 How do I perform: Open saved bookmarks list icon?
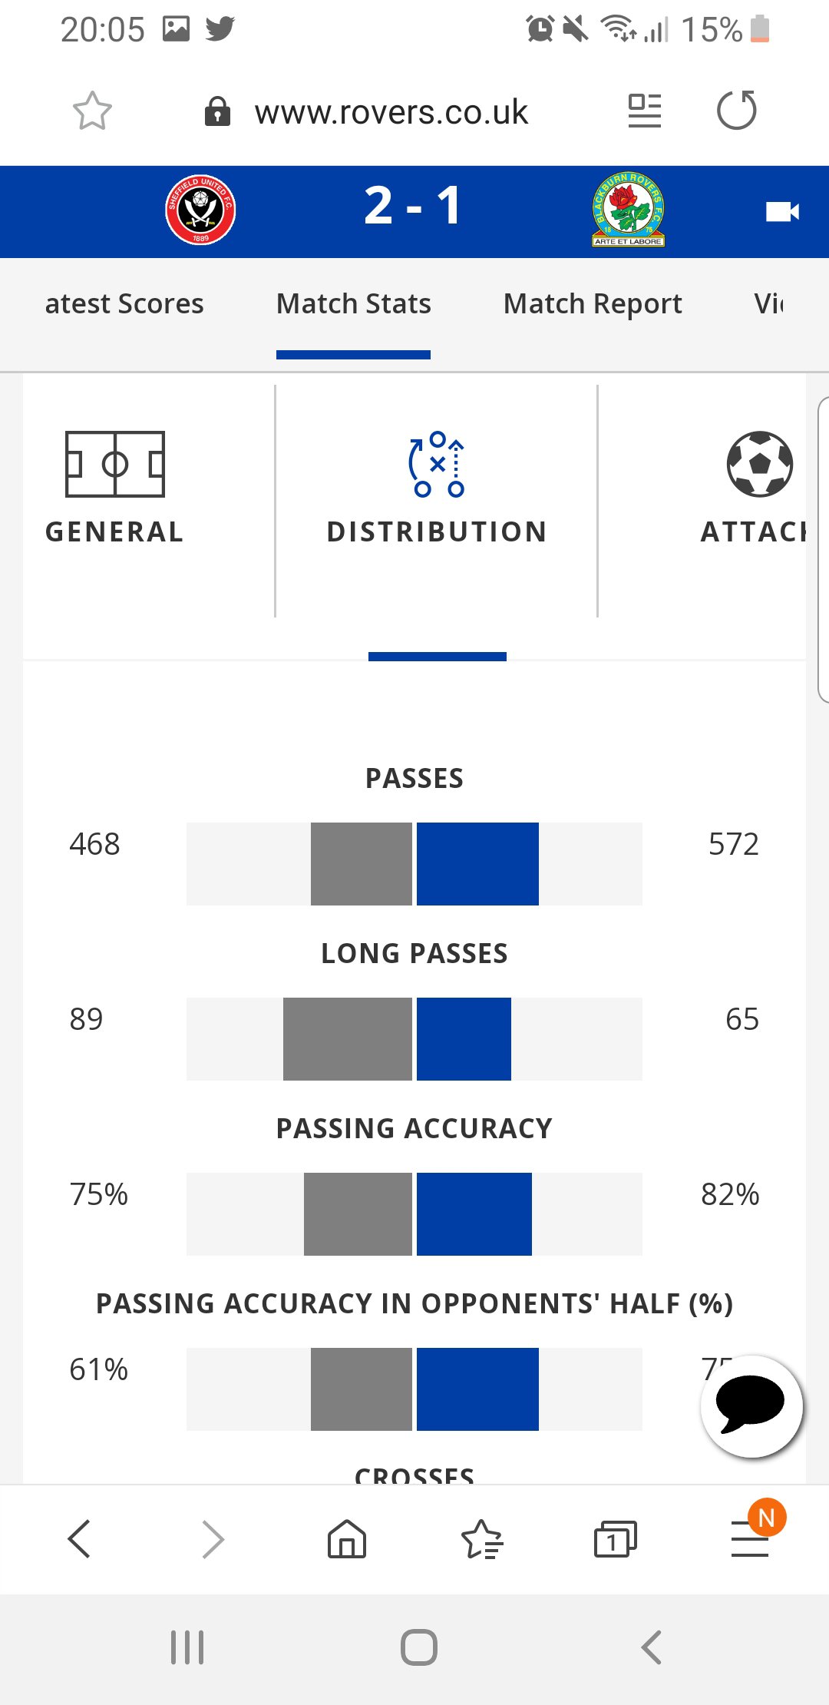click(482, 1539)
